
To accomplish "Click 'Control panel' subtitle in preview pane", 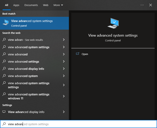I will [113, 40].
